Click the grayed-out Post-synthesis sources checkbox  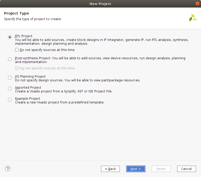[17, 68]
